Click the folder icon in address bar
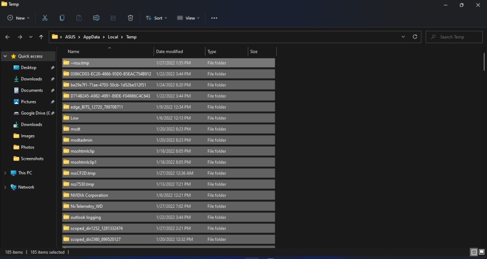 (55, 37)
